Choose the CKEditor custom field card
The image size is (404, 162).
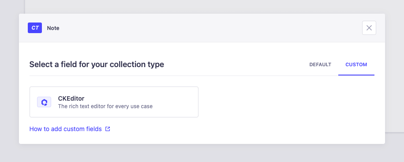coord(114,102)
